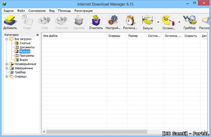Image resolution: width=211 pixels, height=137 pixels.
Task: Sort by Размер column header
Action: coord(137,36)
